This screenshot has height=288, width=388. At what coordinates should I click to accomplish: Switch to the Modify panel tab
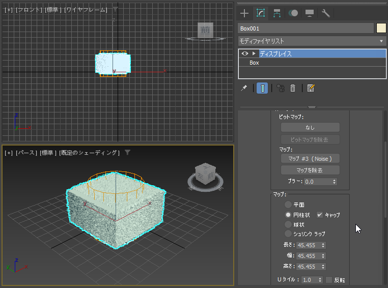261,13
